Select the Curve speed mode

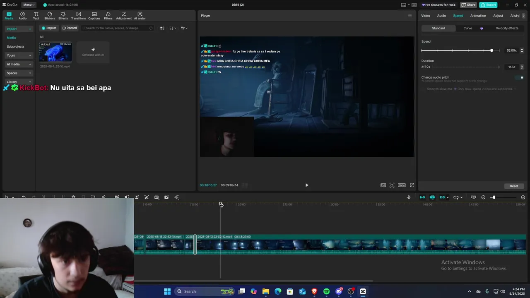[x=467, y=28]
